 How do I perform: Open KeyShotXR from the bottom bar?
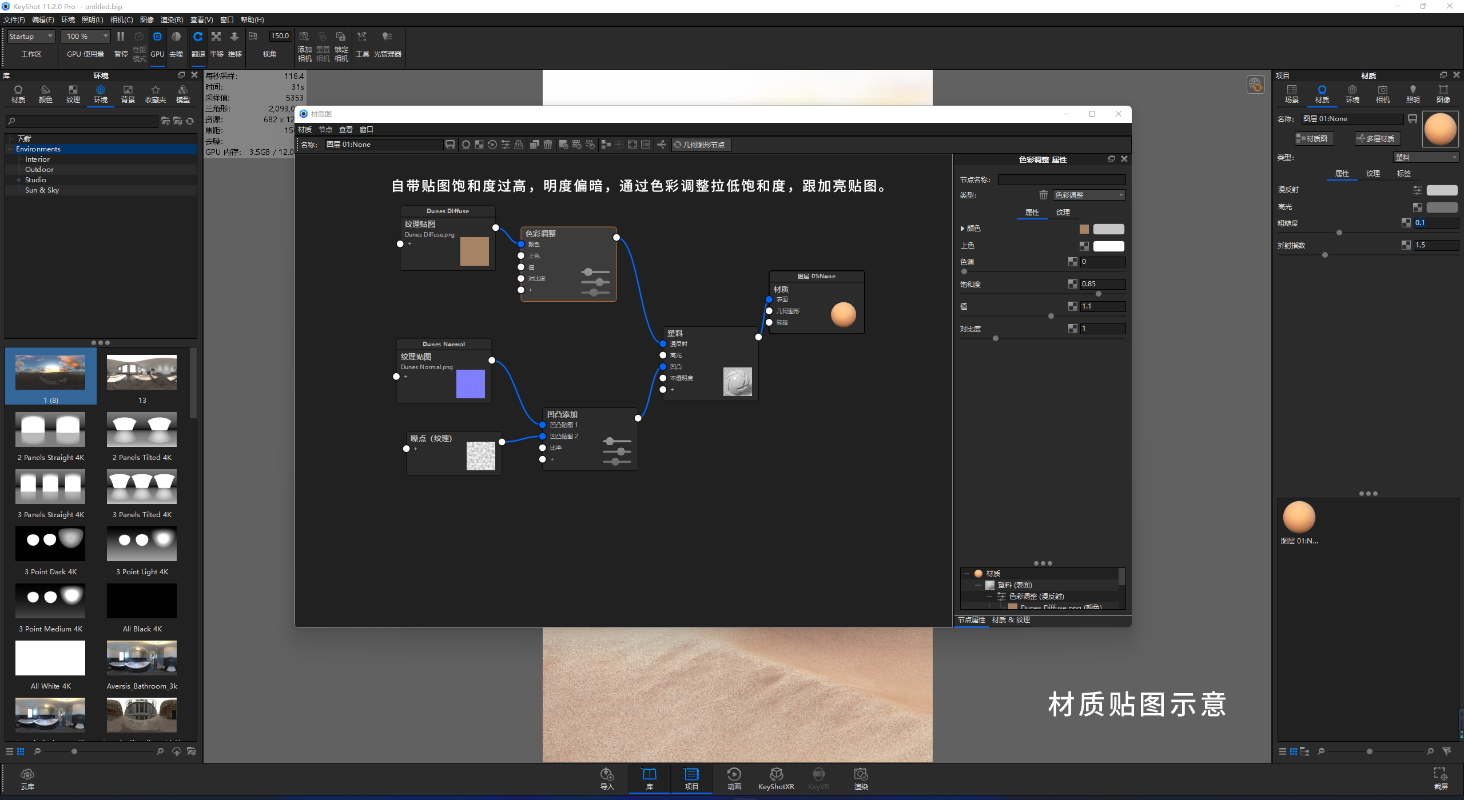pyautogui.click(x=776, y=775)
